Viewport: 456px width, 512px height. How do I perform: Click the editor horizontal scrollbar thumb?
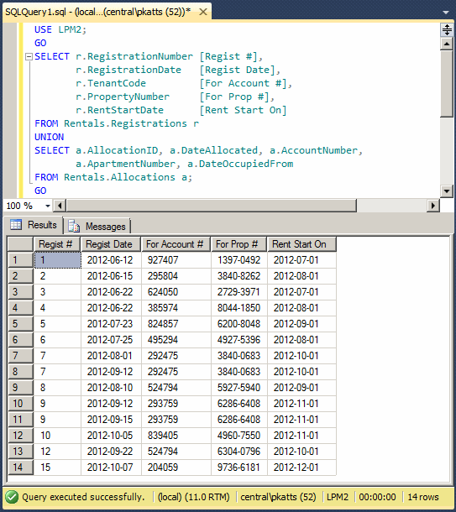pyautogui.click(x=211, y=206)
